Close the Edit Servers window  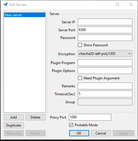[x=131, y=4]
